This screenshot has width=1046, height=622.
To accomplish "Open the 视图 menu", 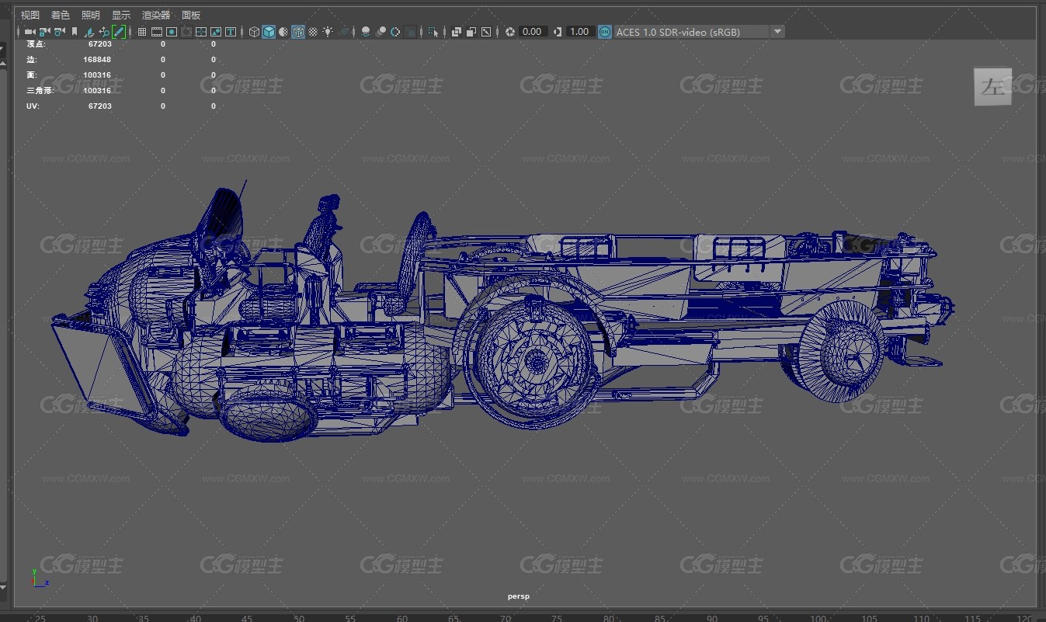I will (x=30, y=15).
